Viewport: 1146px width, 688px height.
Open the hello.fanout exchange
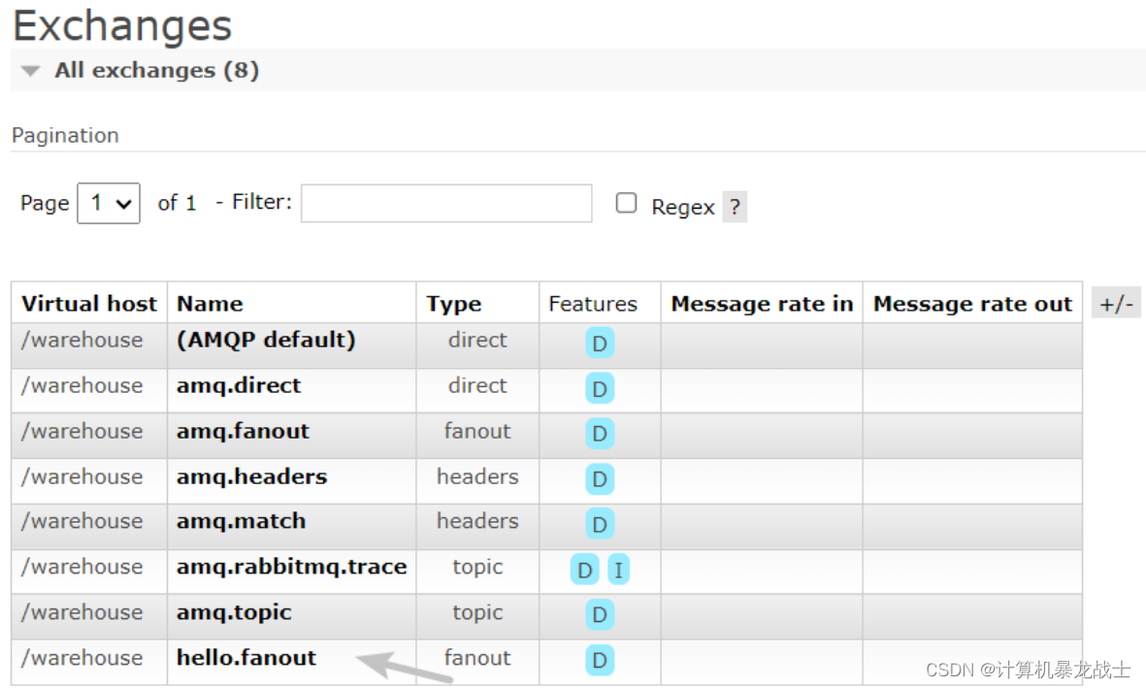[x=246, y=658]
